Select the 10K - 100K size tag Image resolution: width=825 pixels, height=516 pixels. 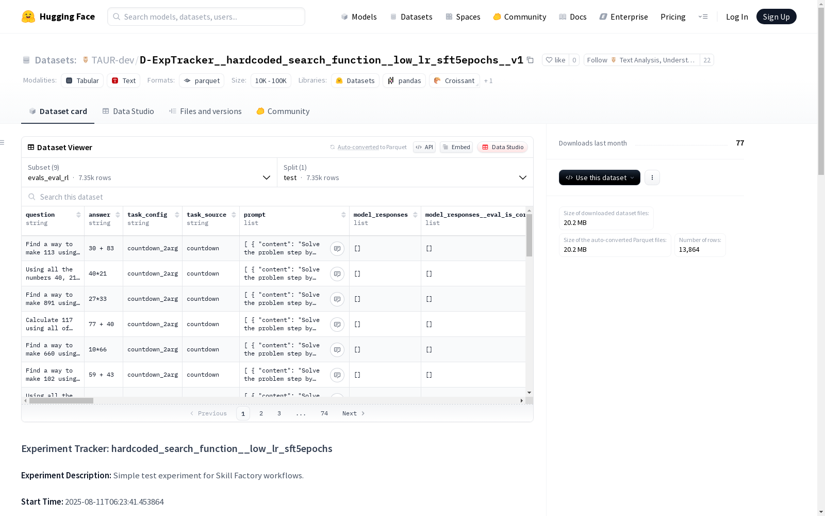tap(271, 80)
